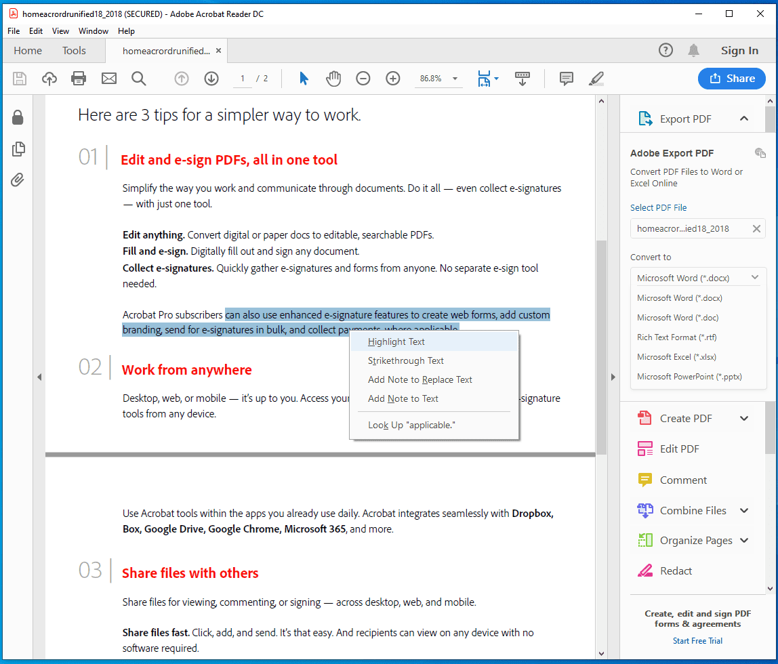Click Sign In
778x664 pixels.
pos(739,50)
